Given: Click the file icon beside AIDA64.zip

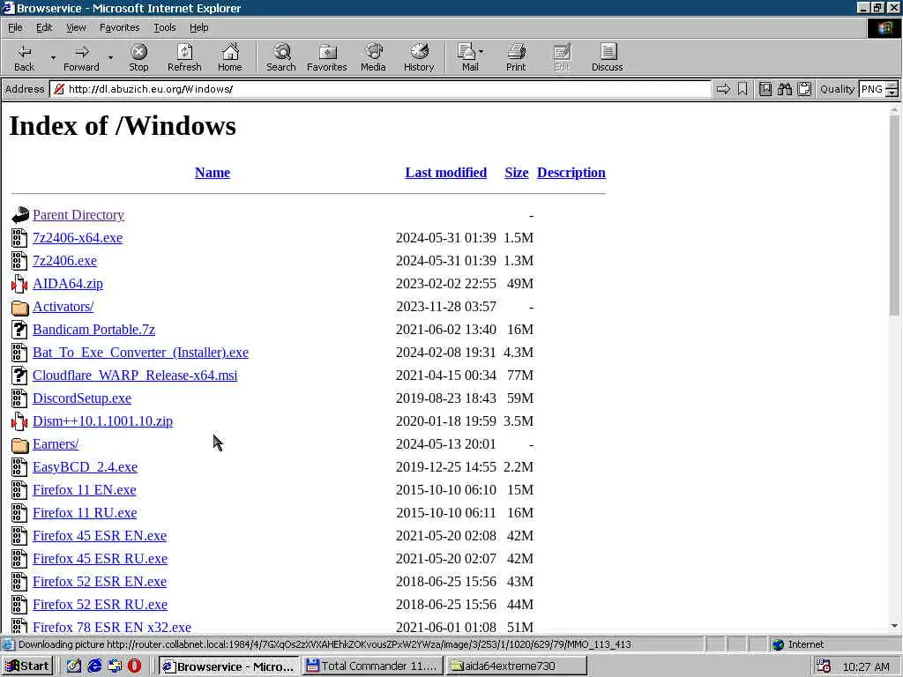Looking at the screenshot, I should [19, 283].
